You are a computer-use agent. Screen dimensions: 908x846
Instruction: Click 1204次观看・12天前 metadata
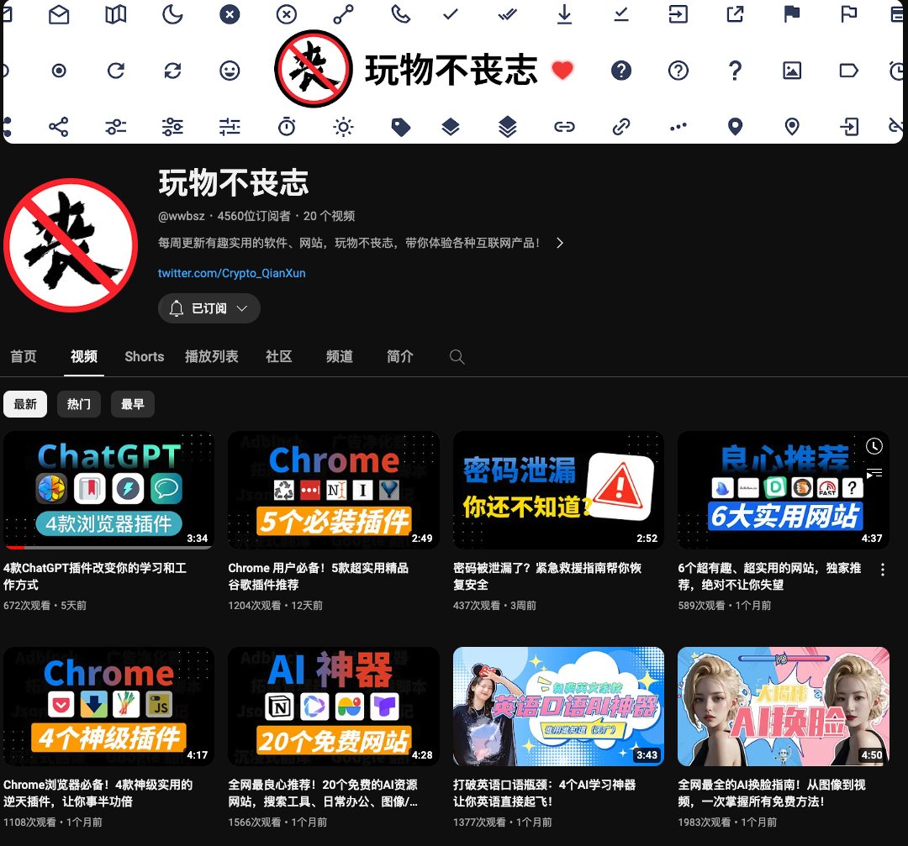(x=275, y=605)
